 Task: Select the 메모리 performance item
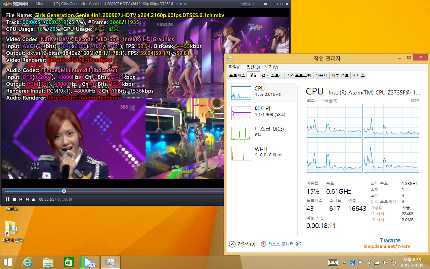(x=262, y=113)
